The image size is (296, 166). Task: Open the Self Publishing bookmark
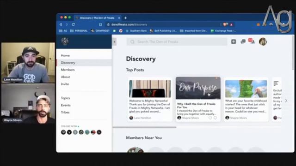(163, 31)
